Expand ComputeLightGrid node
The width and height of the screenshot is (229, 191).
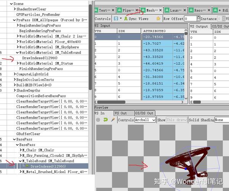coord(15,74)
